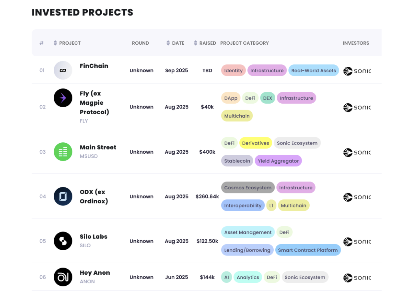Screen dimensions: 401x305
Task: Sort by Raised amount column arrows
Action: tap(195, 43)
